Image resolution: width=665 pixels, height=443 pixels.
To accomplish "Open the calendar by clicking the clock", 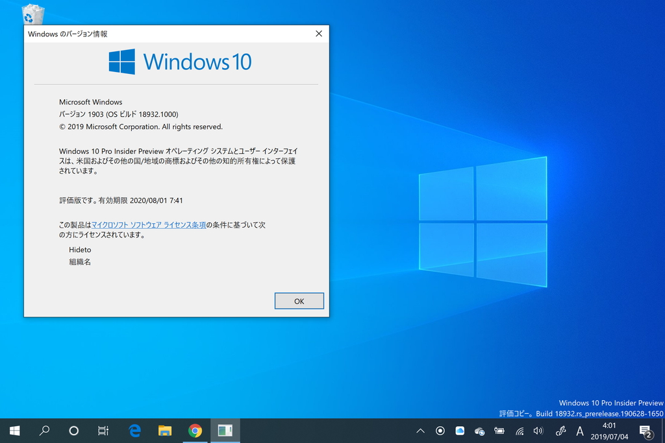I will (x=609, y=431).
